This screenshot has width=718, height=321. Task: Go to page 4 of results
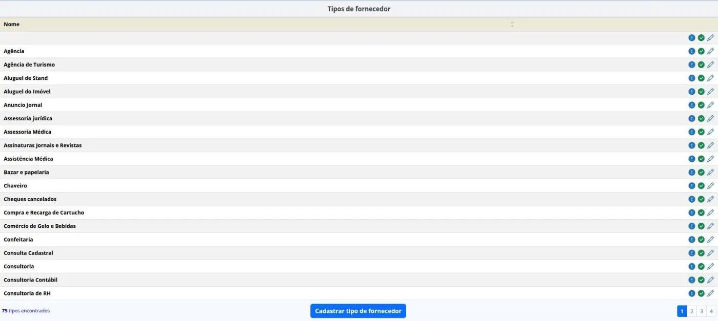coord(711,311)
